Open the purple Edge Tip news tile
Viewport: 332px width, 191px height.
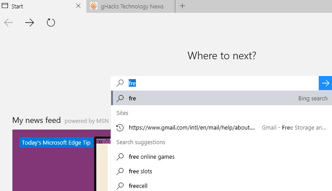click(x=62, y=160)
